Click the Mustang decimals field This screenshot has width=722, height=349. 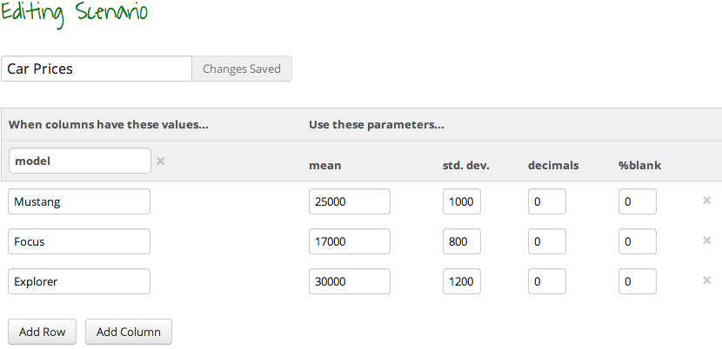point(547,201)
